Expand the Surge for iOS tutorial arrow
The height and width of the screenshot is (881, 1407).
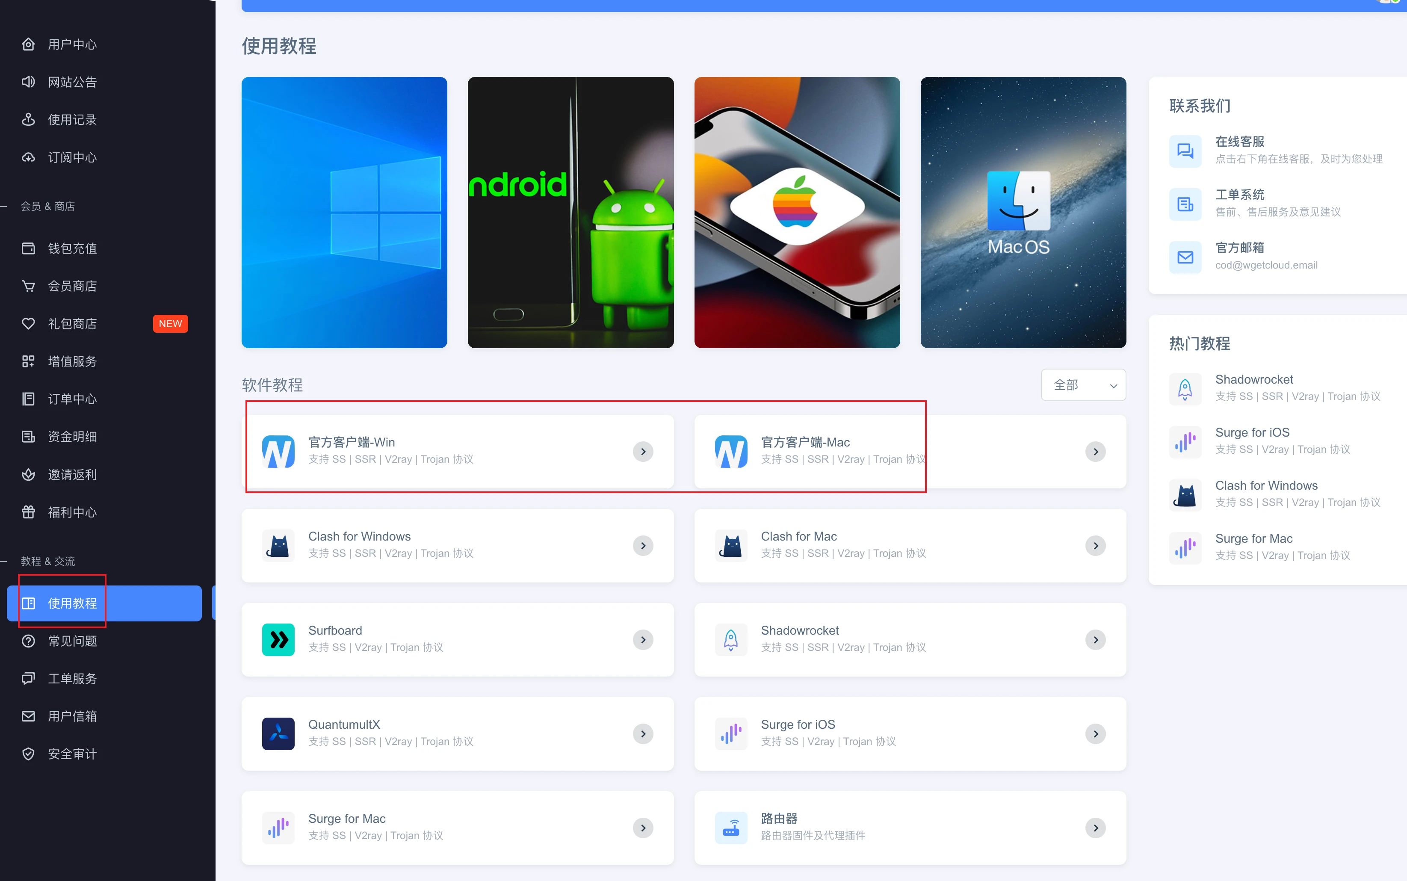(1095, 733)
